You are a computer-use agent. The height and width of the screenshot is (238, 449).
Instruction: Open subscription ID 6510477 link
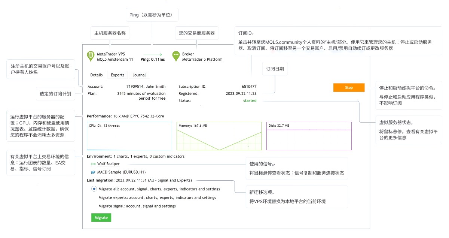(249, 87)
